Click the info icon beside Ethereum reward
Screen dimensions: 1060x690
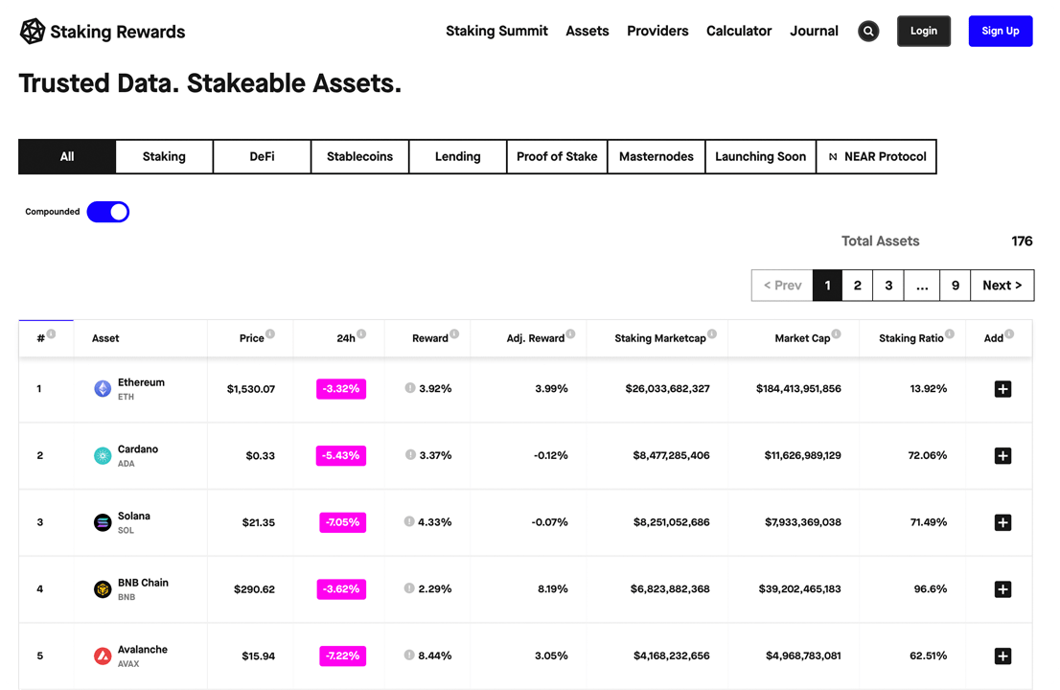(x=410, y=388)
